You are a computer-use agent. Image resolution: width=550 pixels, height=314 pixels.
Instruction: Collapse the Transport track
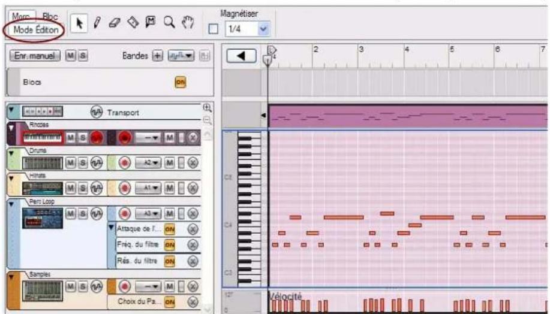[11, 110]
